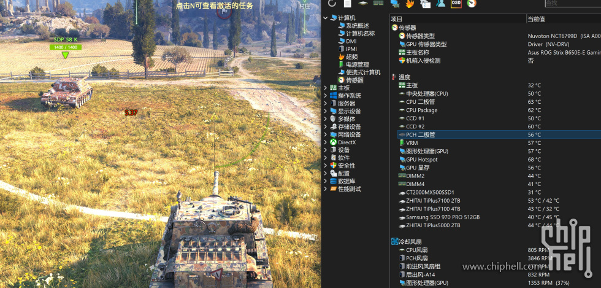Select the CCD #1 row
601x288 pixels.
coord(499,119)
